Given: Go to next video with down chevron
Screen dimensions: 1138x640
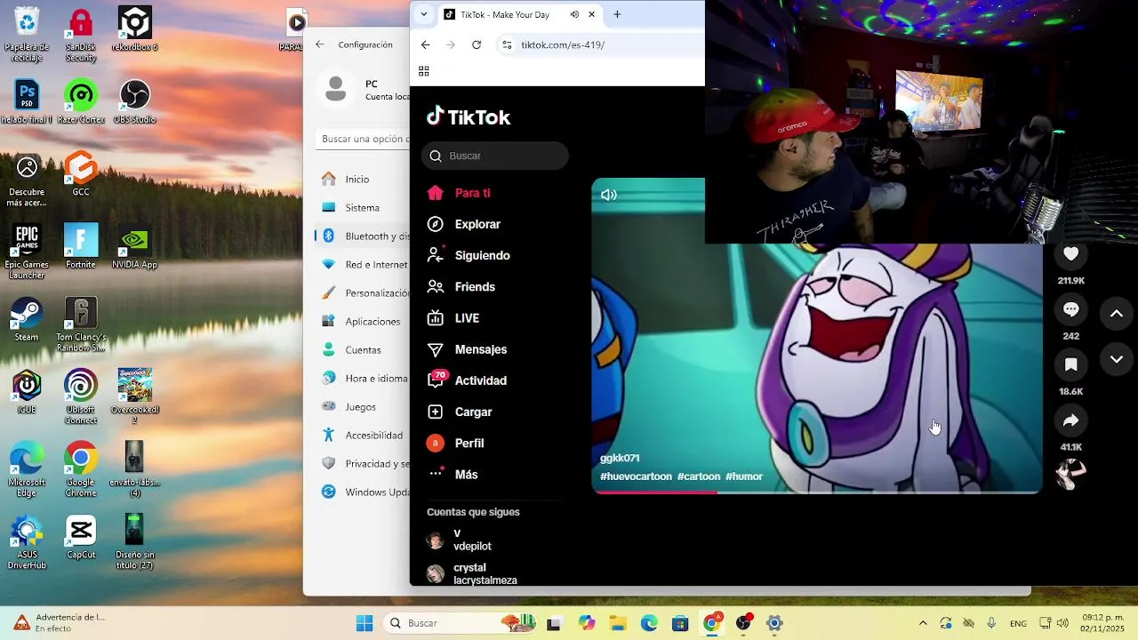Looking at the screenshot, I should pos(1117,359).
